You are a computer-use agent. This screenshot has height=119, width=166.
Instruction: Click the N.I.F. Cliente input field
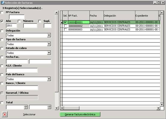click(x=22, y=70)
